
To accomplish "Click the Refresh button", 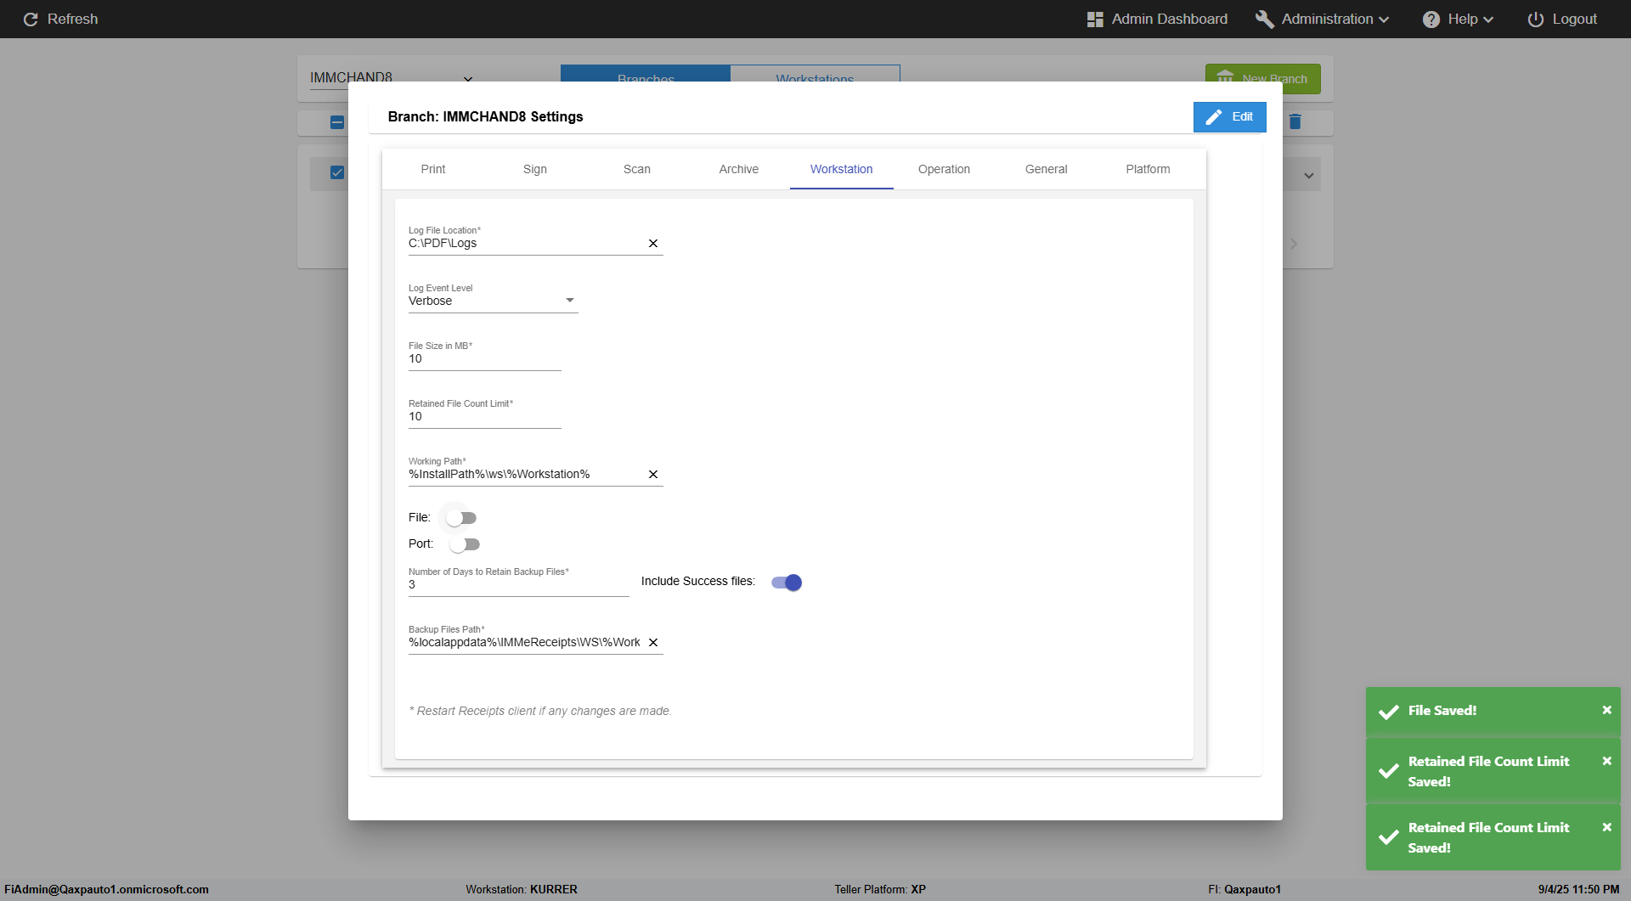I will [60, 19].
